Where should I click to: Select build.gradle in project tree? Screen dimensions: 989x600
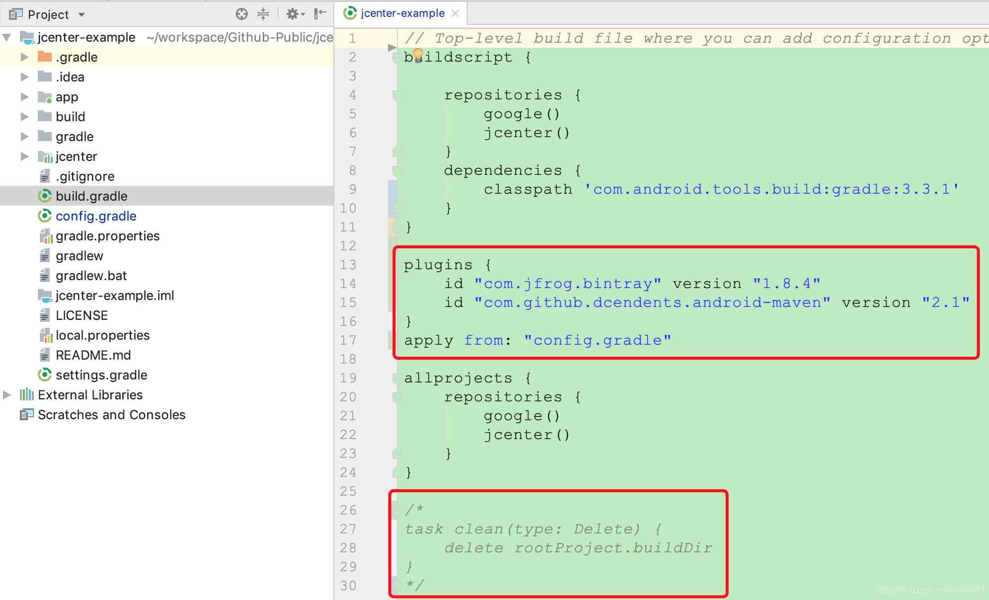pos(92,196)
